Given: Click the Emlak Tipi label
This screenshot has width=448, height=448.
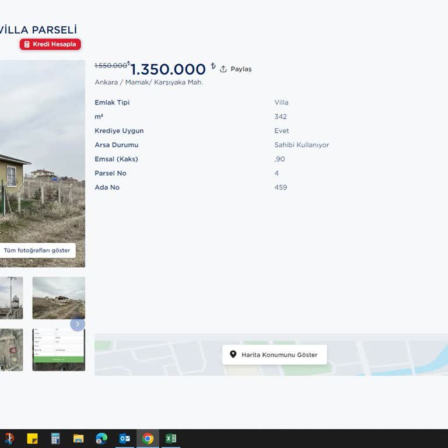Looking at the screenshot, I should point(112,103).
